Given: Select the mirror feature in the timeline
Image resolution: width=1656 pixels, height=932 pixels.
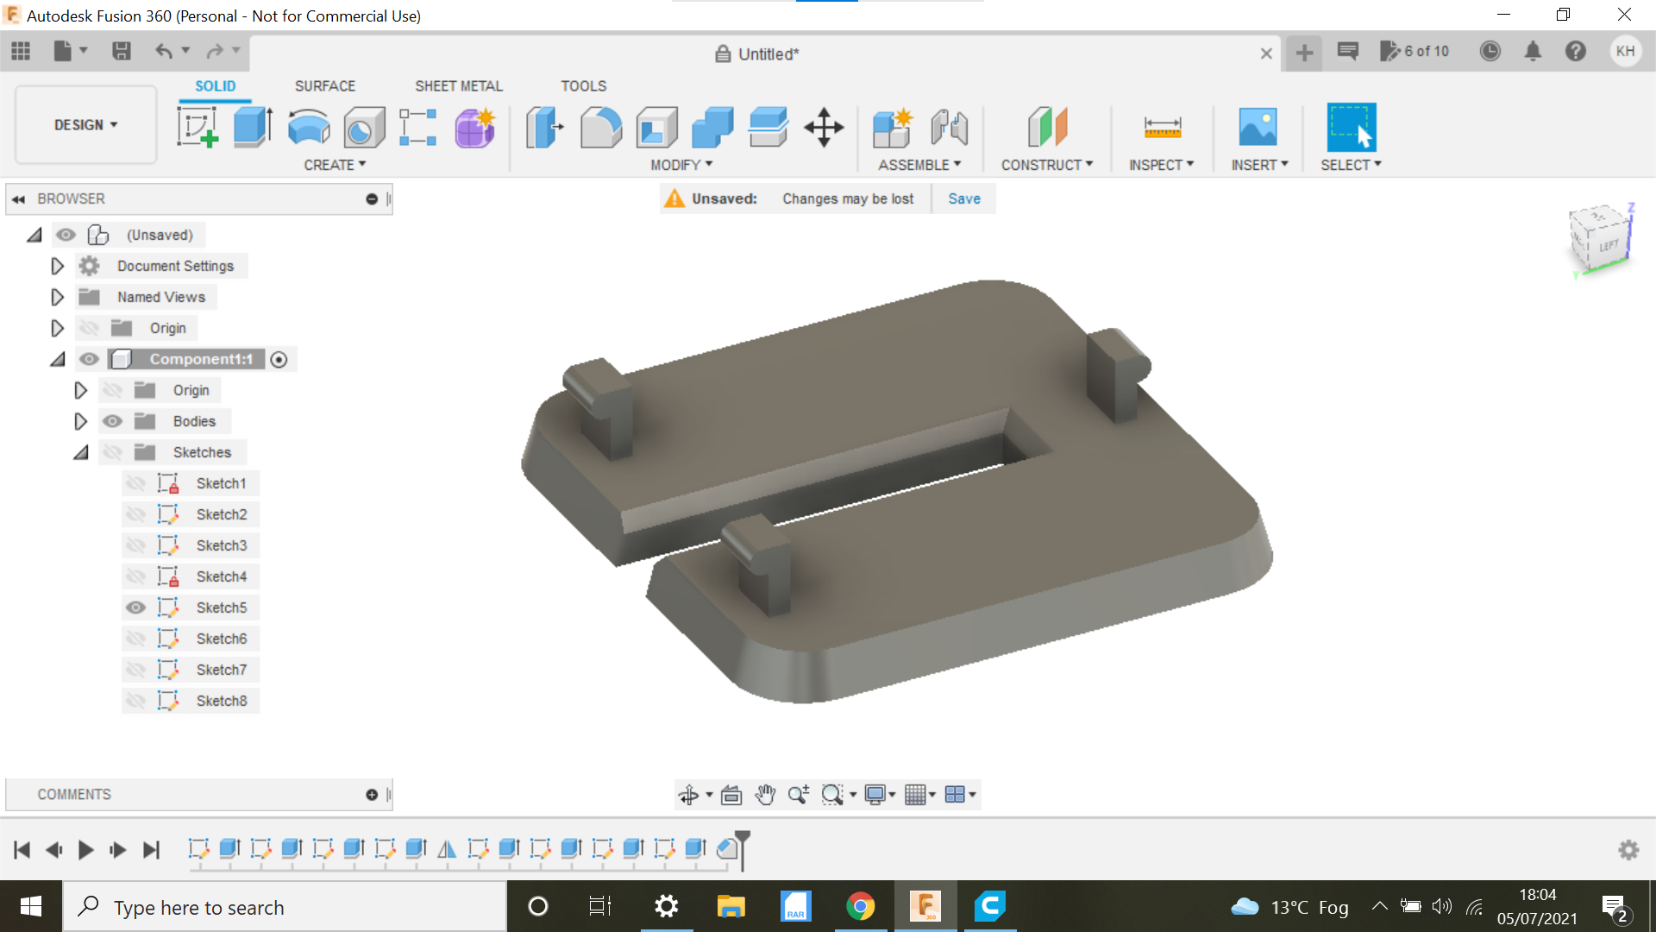Looking at the screenshot, I should 447,849.
